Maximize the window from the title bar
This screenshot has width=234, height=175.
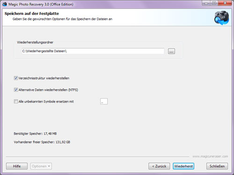214,3
